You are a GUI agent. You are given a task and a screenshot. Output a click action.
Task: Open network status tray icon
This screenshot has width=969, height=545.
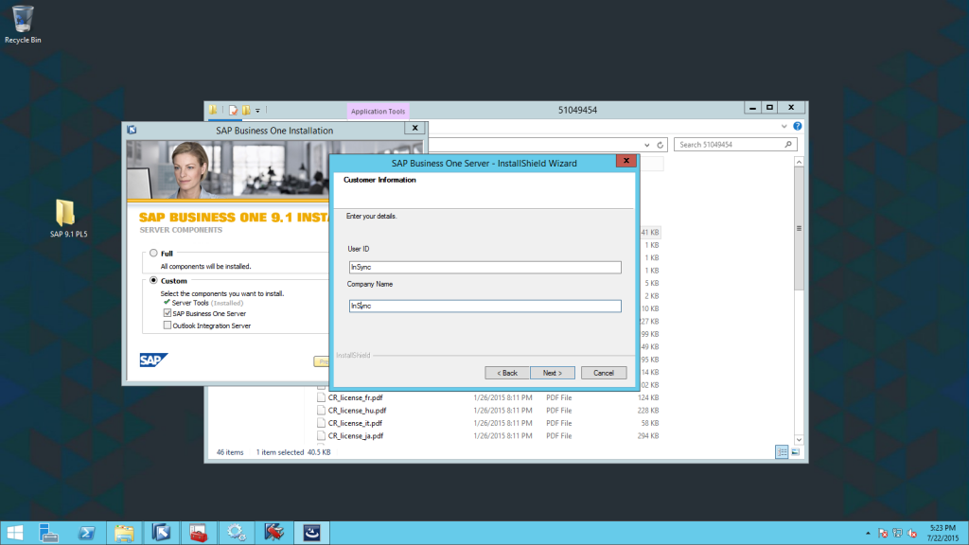[x=897, y=534]
